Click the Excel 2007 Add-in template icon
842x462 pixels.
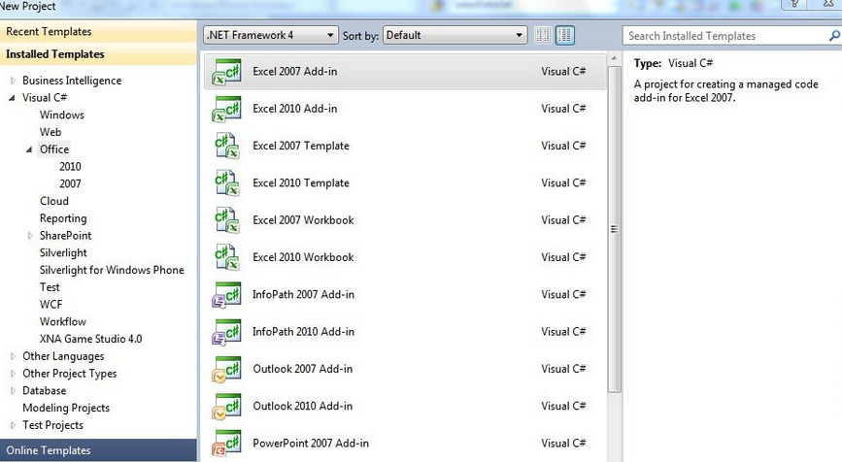[x=226, y=72]
